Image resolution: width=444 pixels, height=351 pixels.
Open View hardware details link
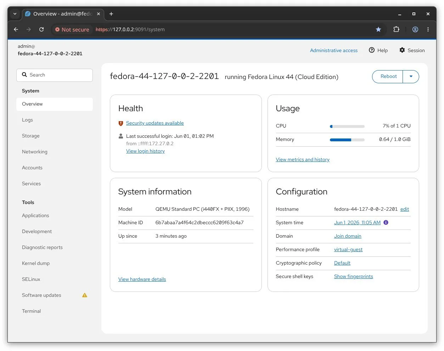[x=142, y=279]
